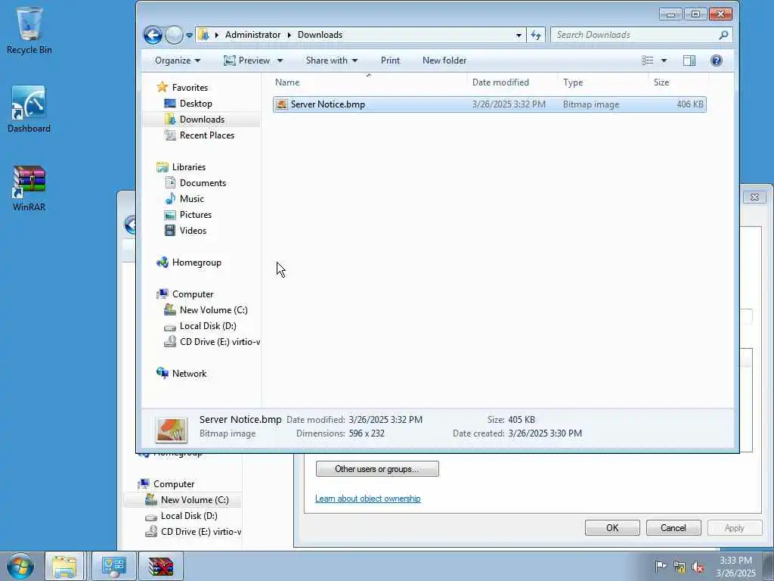
Task: Click the Forward navigation arrow in Downloads window
Action: click(x=174, y=35)
